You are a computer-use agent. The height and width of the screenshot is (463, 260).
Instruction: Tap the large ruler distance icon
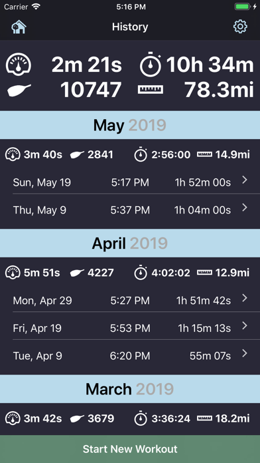coord(151,89)
